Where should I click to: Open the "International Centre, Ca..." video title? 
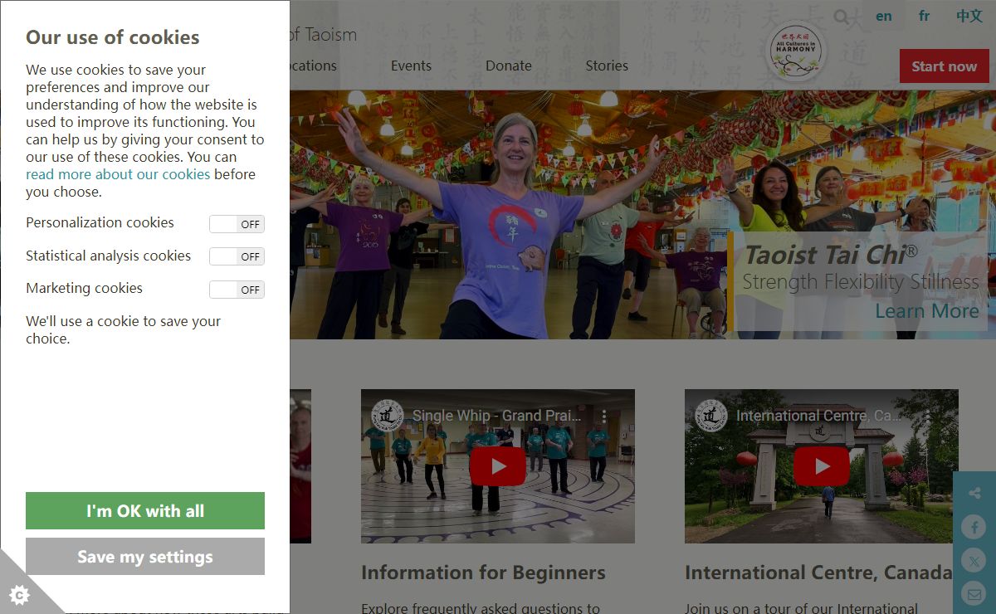click(818, 416)
